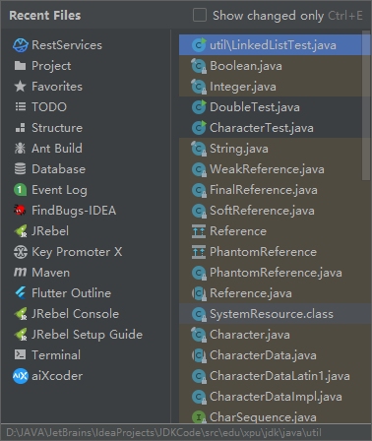The height and width of the screenshot is (441, 372).
Task: Click the Event Log notification badge icon
Action: 20,190
